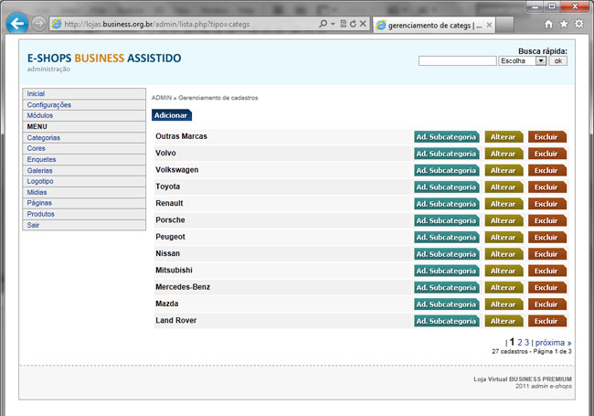Close the gerenciamento de categs tab
Viewport: 594px width, 416px height.
(x=489, y=25)
